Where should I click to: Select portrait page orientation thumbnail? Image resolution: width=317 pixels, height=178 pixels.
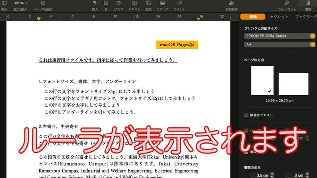point(262,81)
